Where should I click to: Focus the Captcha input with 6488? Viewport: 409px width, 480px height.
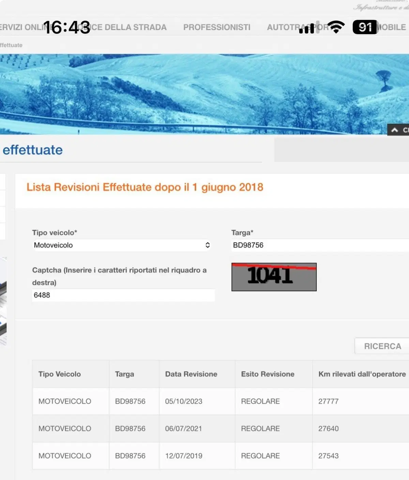click(123, 295)
